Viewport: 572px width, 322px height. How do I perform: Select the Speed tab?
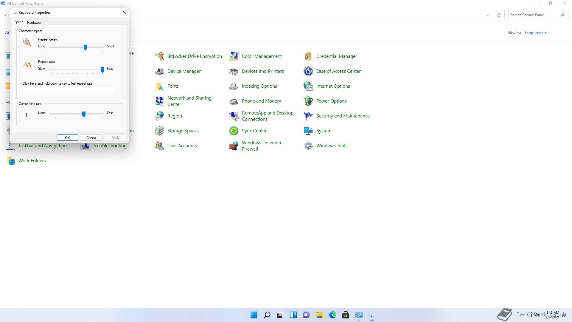click(19, 22)
